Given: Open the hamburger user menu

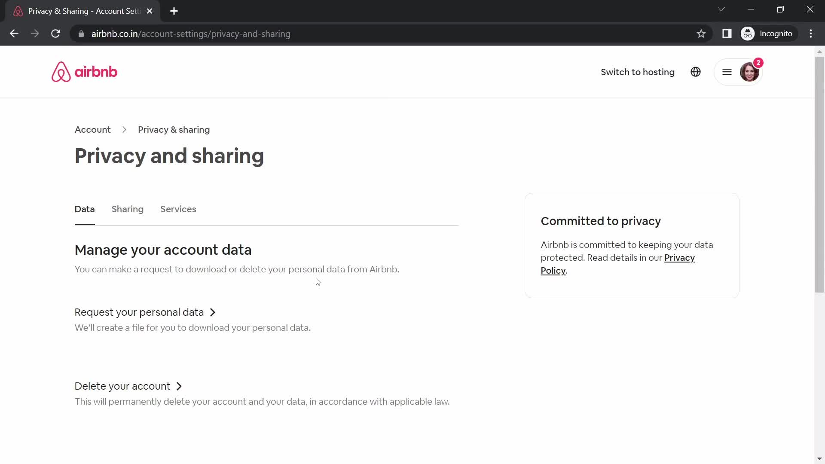Looking at the screenshot, I should 727,72.
